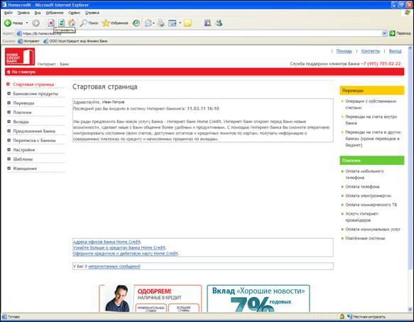
Task: Click the Stop loading toolbar icon
Action: (50, 23)
